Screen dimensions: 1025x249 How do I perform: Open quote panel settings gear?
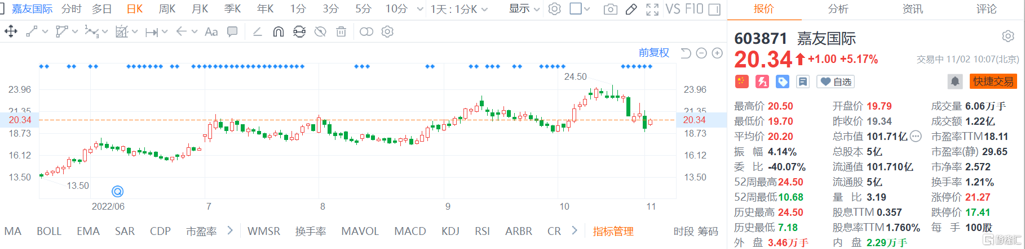click(x=1008, y=37)
